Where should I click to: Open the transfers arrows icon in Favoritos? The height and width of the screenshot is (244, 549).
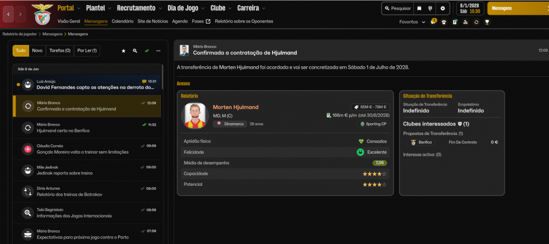[x=476, y=22]
